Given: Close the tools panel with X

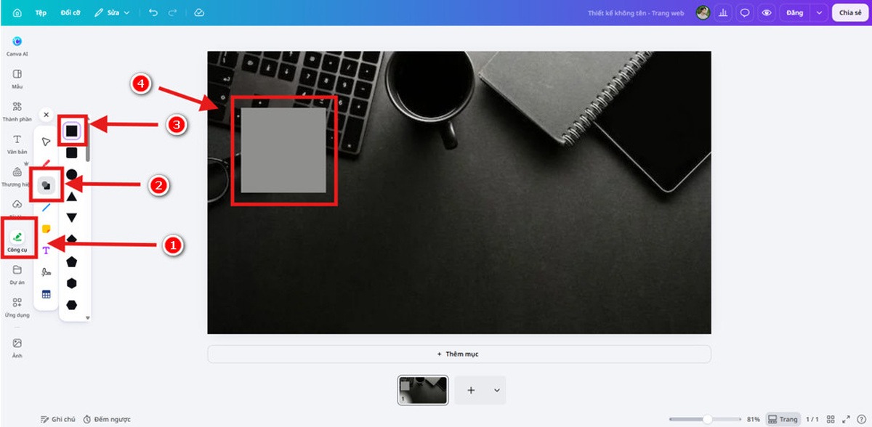Looking at the screenshot, I should tap(46, 115).
